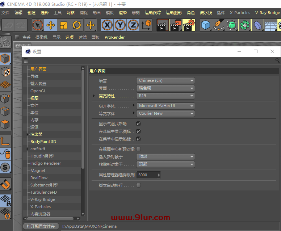The image size is (281, 231).
Task: Open the floor environment icon
Action: (x=270, y=25)
